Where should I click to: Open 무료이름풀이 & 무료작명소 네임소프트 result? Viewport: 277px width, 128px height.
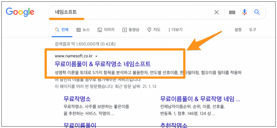coord(102,64)
